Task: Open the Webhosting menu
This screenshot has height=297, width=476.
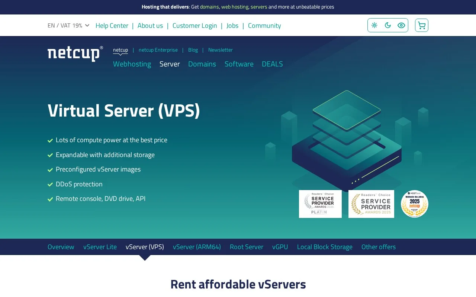Action: tap(132, 64)
